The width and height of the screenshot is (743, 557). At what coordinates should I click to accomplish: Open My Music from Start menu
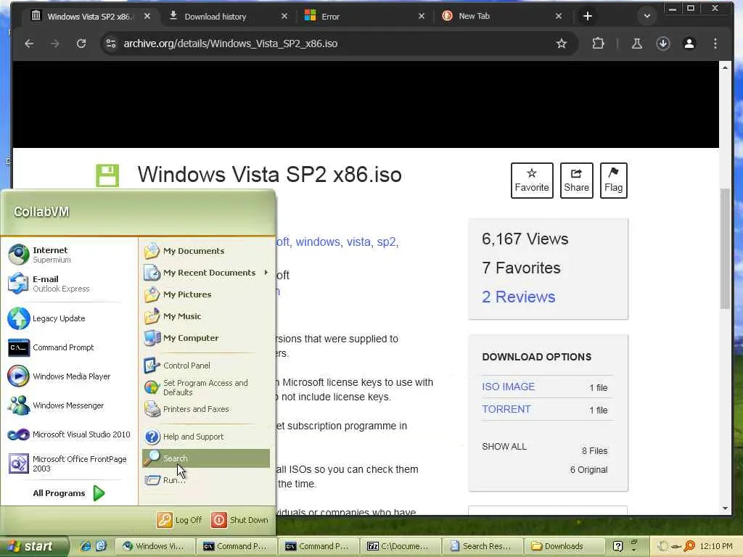tap(205, 316)
